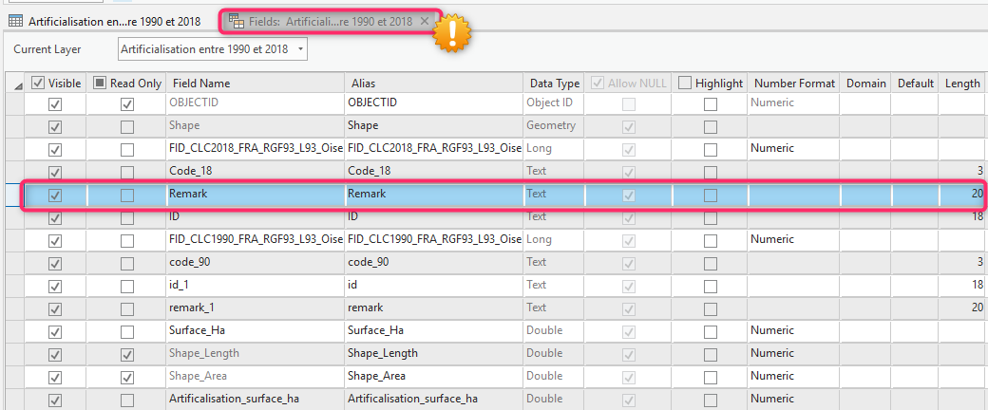Click the Numeric number format of Shape_Length
Screen dimensions: 988x410
tap(794, 353)
